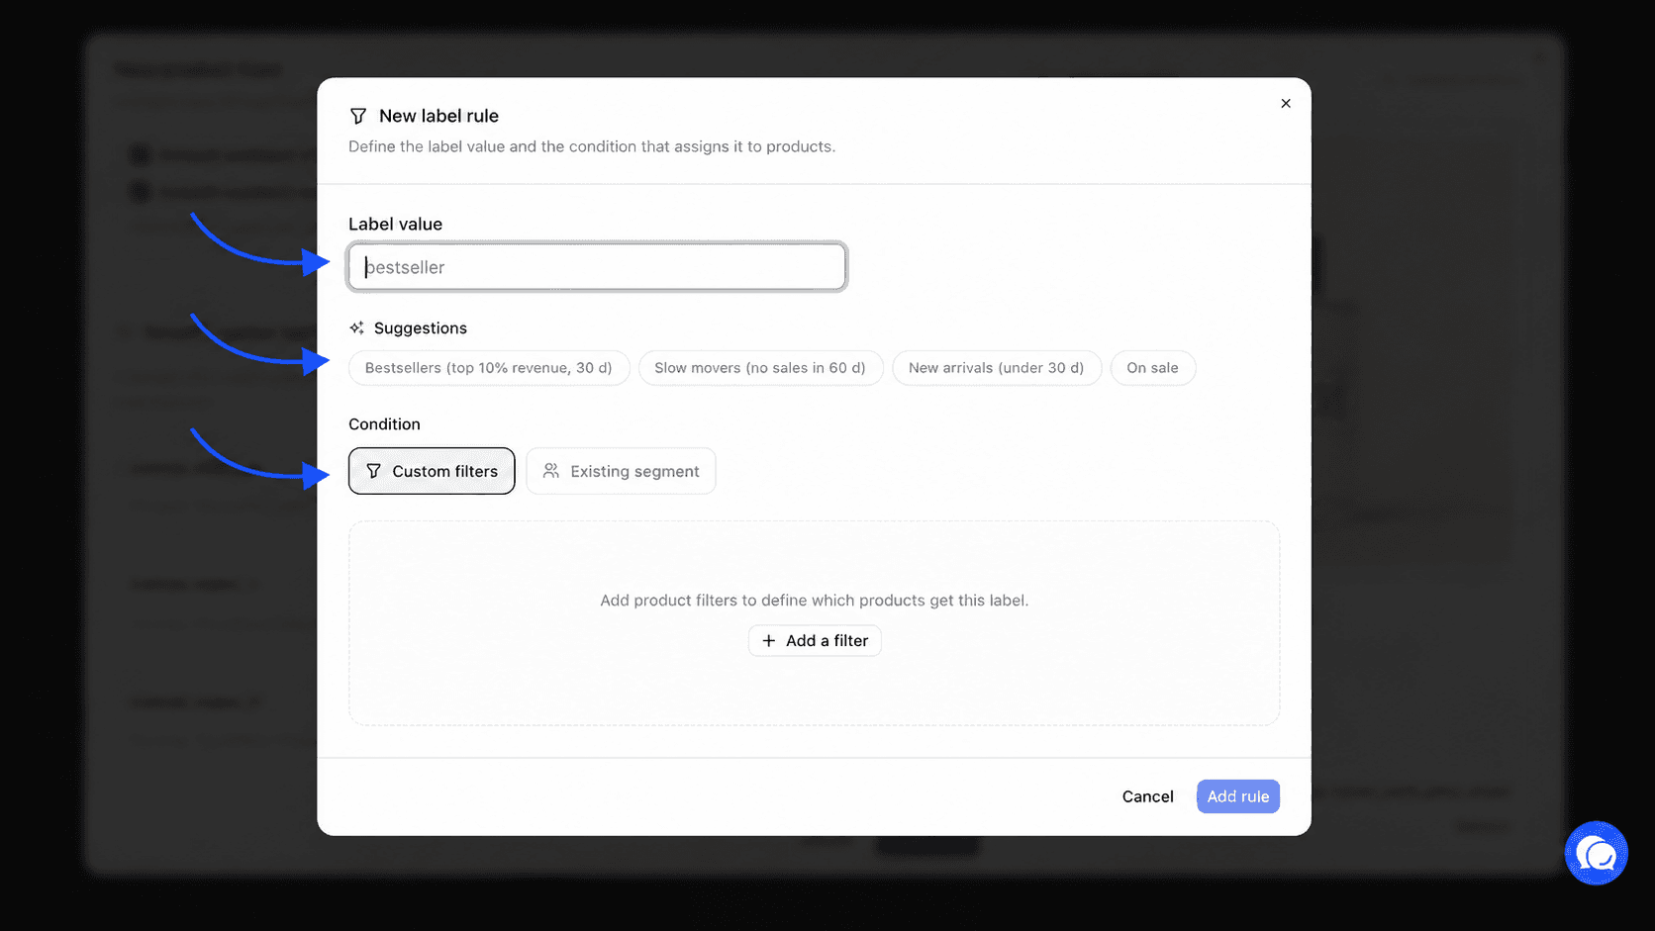Click the plus icon in Add a filter
The width and height of the screenshot is (1655, 931).
point(769,640)
